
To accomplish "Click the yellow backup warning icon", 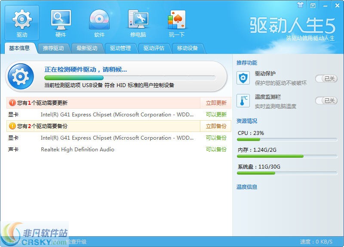I will (x=12, y=126).
